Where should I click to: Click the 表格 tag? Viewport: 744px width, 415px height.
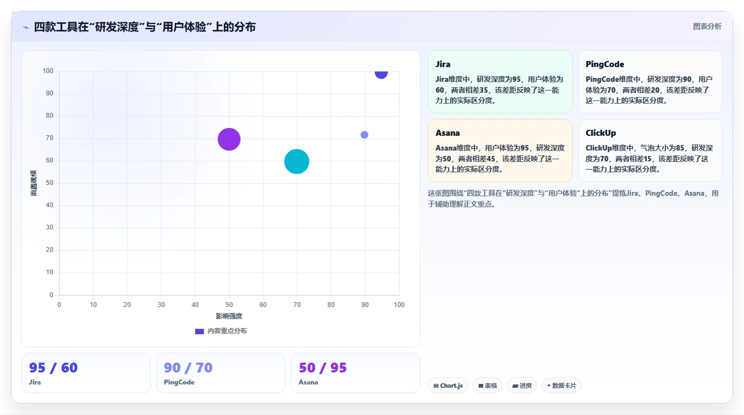(x=487, y=386)
